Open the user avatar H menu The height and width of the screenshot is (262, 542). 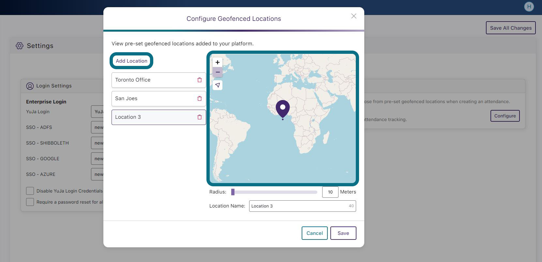[x=529, y=7]
